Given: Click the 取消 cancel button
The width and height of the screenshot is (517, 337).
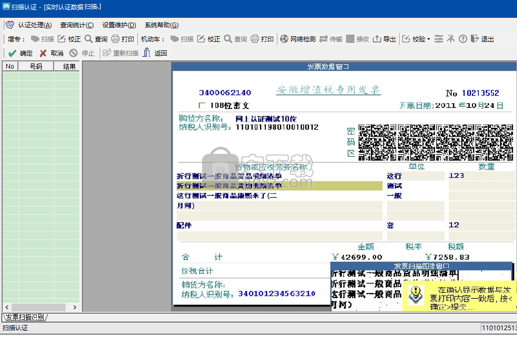Looking at the screenshot, I should [x=51, y=53].
